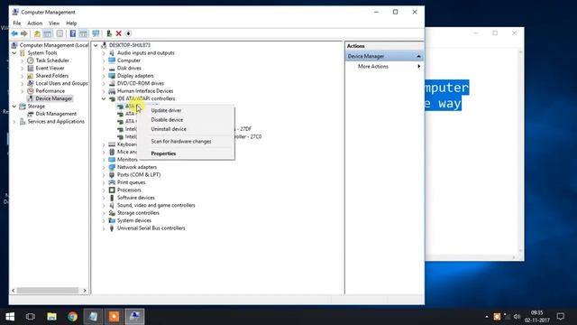This screenshot has height=325, width=577.
Task: Expand the Network adapters category
Action: 104,167
